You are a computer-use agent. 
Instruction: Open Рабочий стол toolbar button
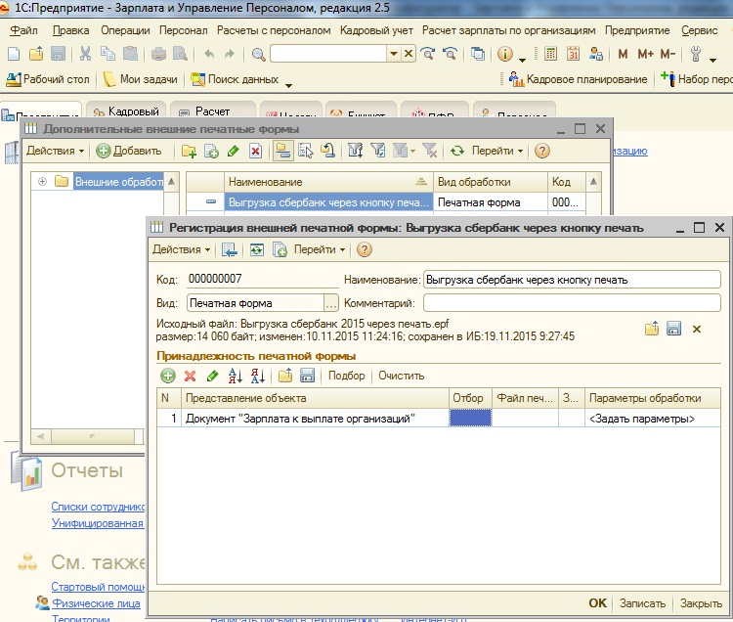click(x=48, y=79)
